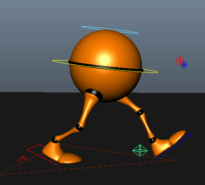Click the bright highlight on the sphere
Screen dimensions: 205x185
pyautogui.click(x=104, y=60)
